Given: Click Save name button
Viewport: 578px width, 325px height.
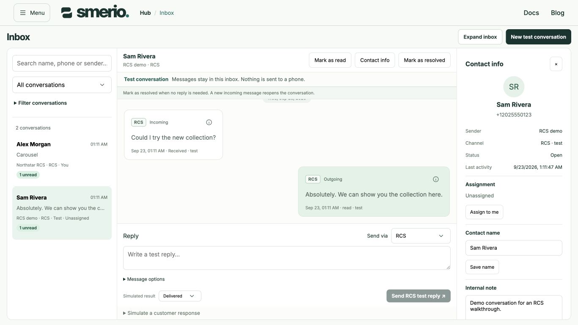Looking at the screenshot, I should [482, 267].
